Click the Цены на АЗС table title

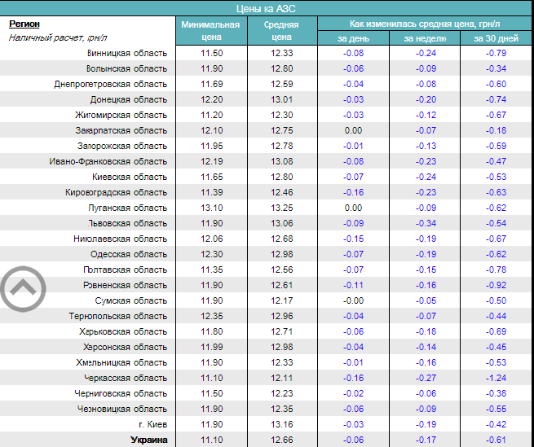click(267, 7)
